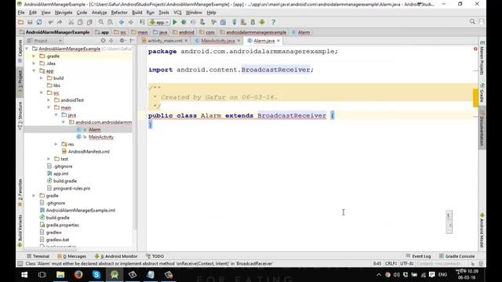Open the Android Monitor tool window
Screen dimensions: 502x282
click(116, 256)
